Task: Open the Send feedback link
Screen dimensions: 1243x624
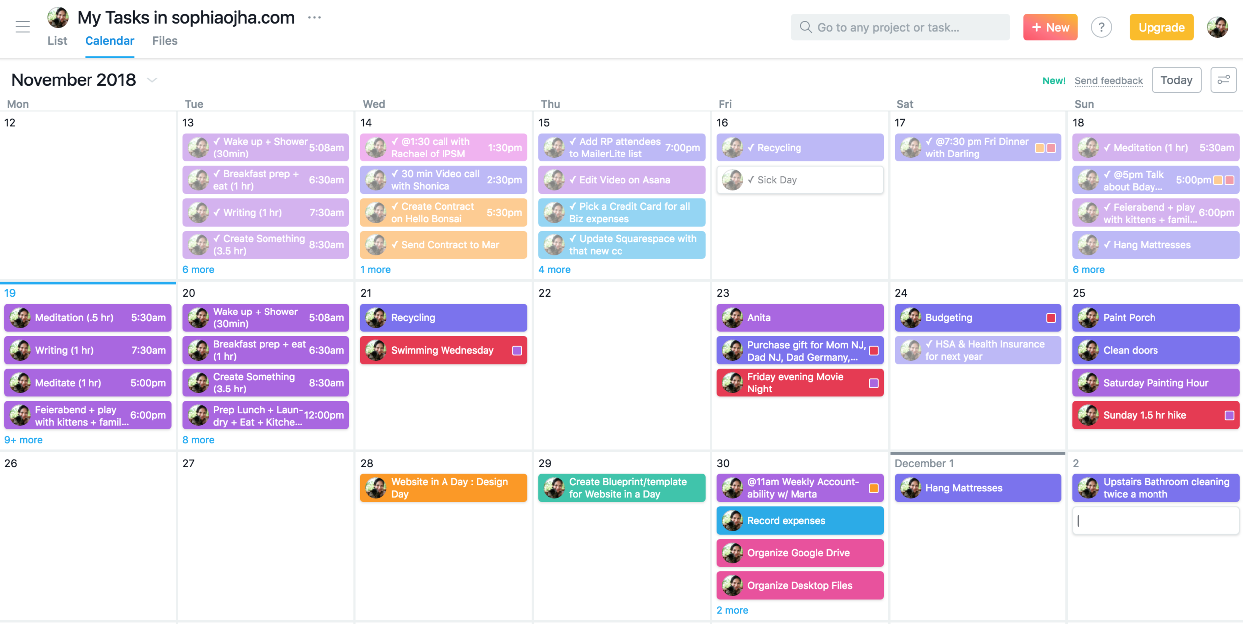Action: [x=1108, y=80]
